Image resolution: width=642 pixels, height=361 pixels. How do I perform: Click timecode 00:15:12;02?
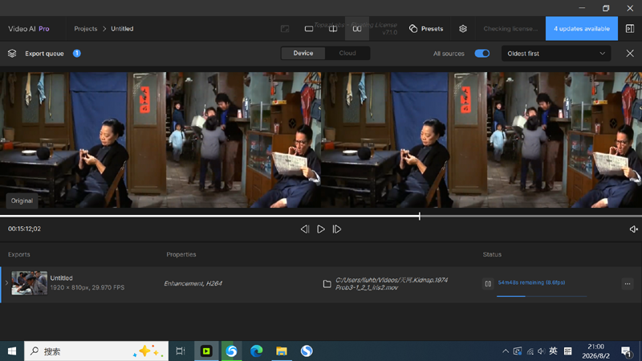[24, 229]
